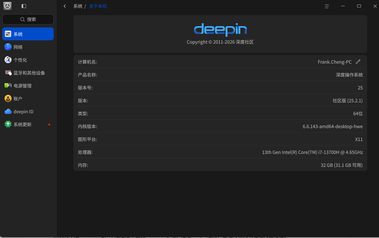Click the 产品名称 label
The width and height of the screenshot is (379, 238).
coord(87,74)
